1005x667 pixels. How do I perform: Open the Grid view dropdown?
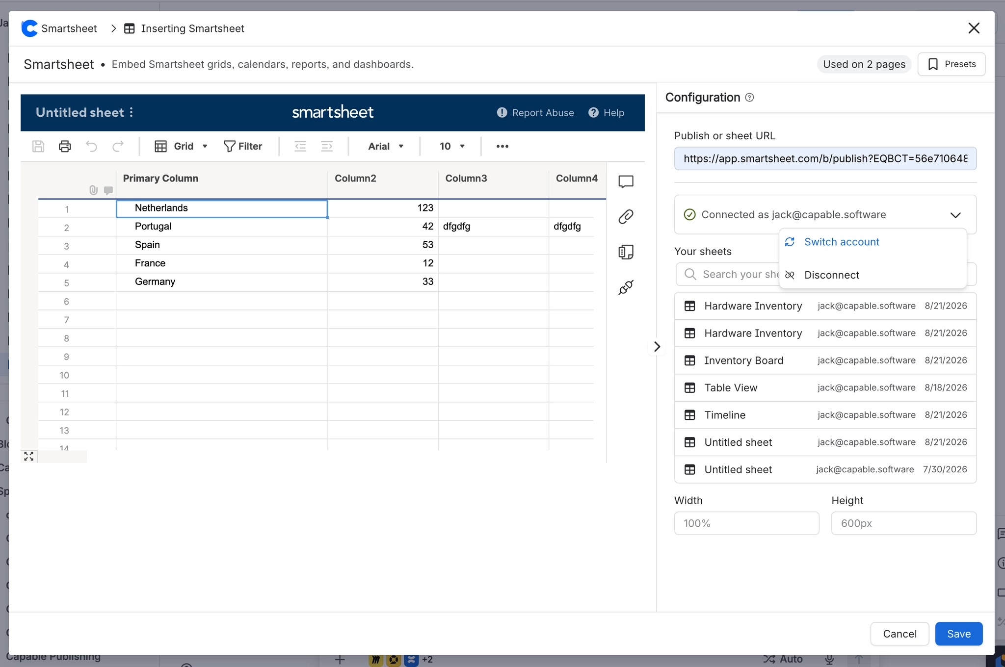pos(181,146)
